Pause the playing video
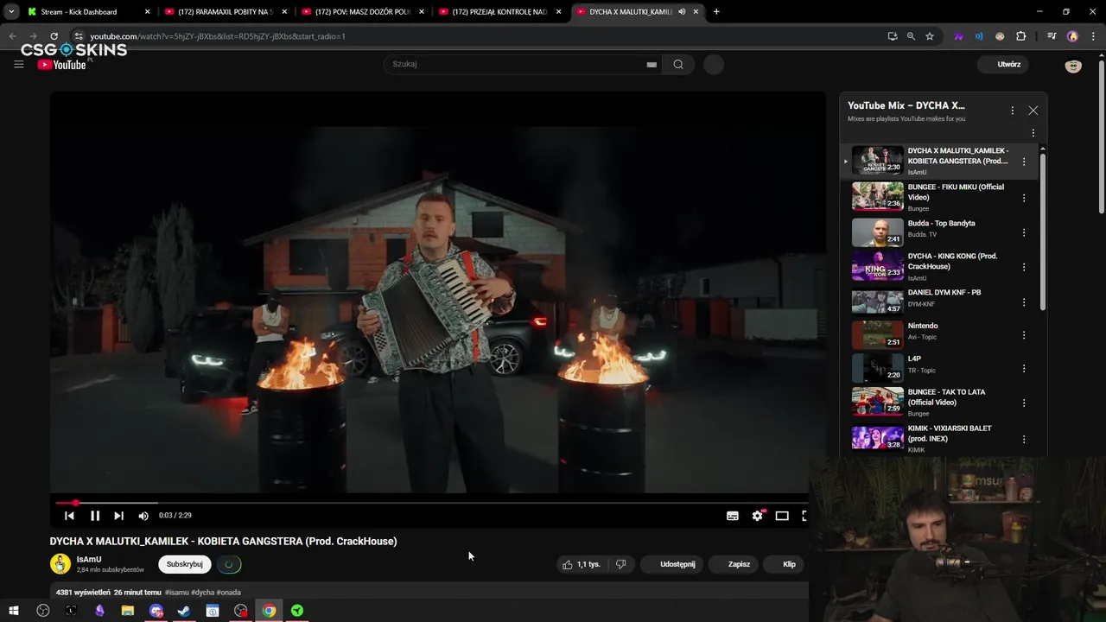1106x622 pixels. [95, 516]
